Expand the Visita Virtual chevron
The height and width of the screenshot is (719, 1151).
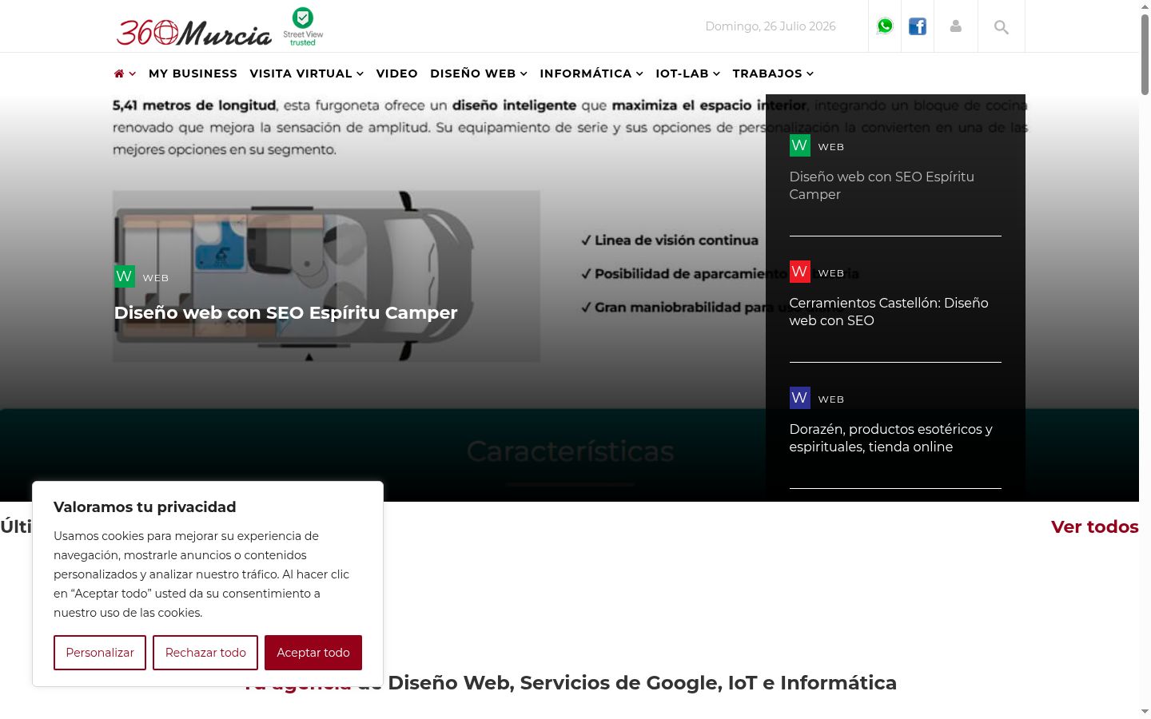[x=360, y=73]
